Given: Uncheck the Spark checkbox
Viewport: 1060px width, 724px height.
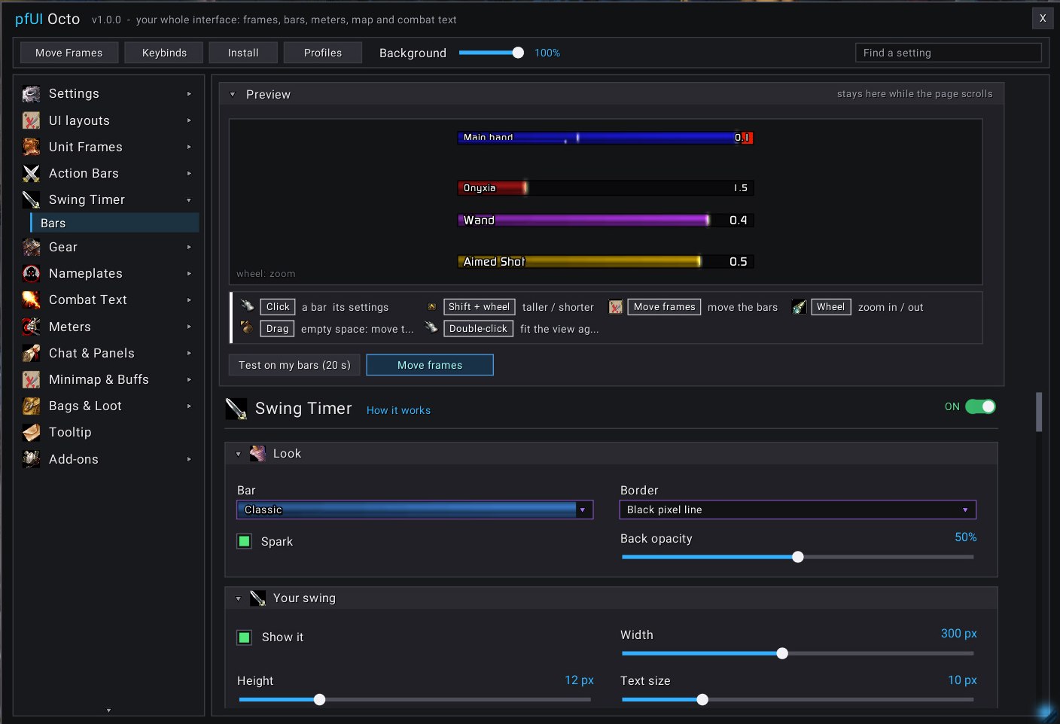Looking at the screenshot, I should [245, 541].
